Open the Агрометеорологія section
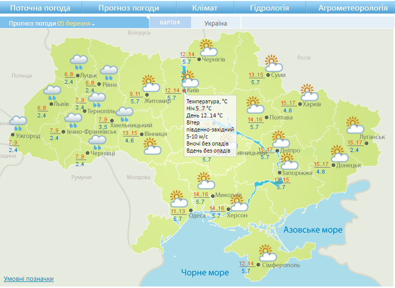The width and height of the screenshot is (395, 288). [x=353, y=8]
